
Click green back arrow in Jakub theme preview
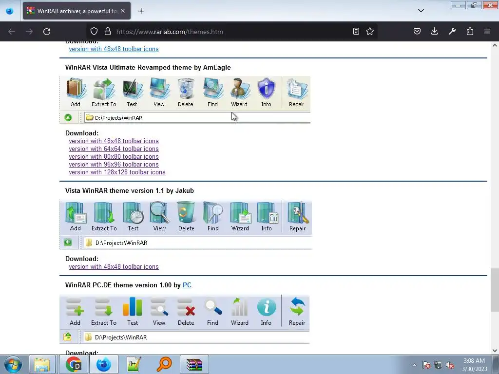68,243
